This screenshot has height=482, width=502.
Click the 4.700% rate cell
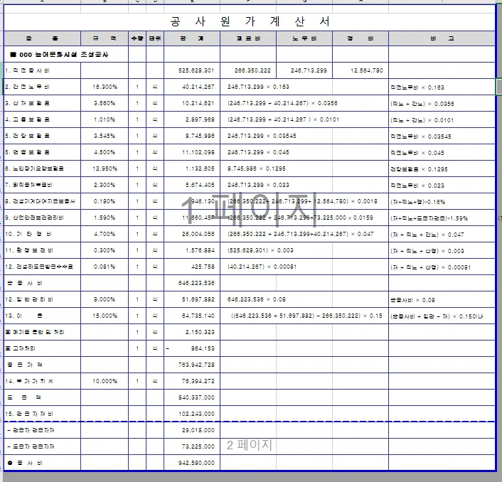click(x=105, y=234)
